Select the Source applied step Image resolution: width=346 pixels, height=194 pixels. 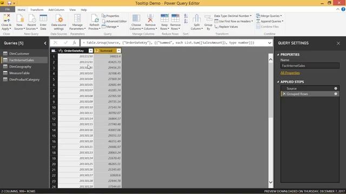pyautogui.click(x=310, y=88)
